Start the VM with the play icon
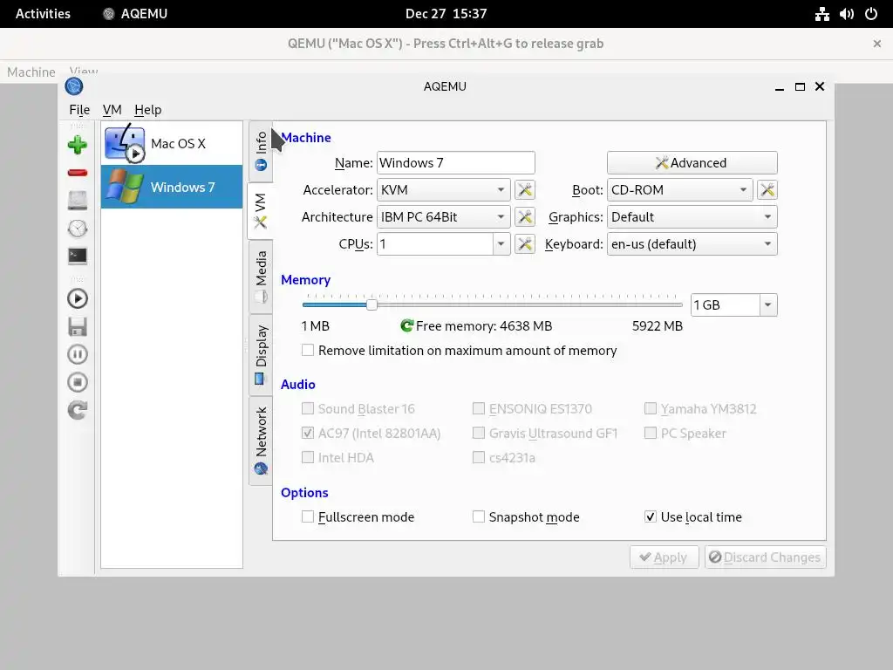Viewport: 893px width, 670px height. pos(78,298)
